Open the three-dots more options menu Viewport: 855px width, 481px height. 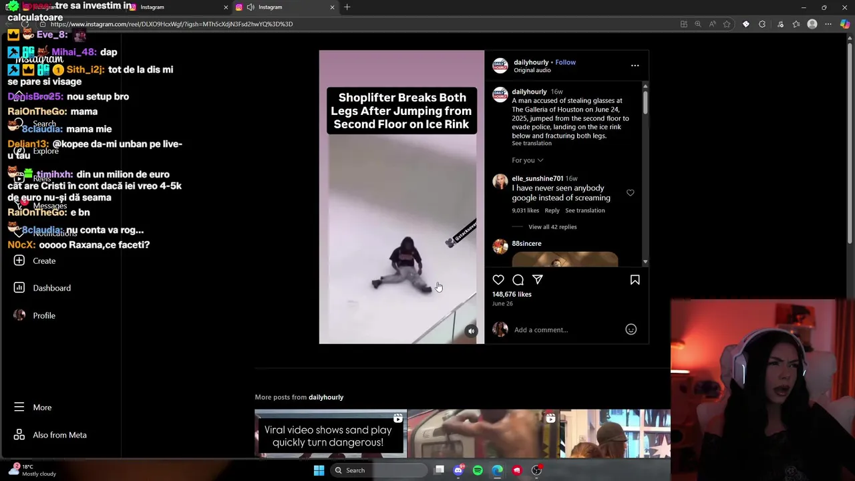[x=635, y=65]
